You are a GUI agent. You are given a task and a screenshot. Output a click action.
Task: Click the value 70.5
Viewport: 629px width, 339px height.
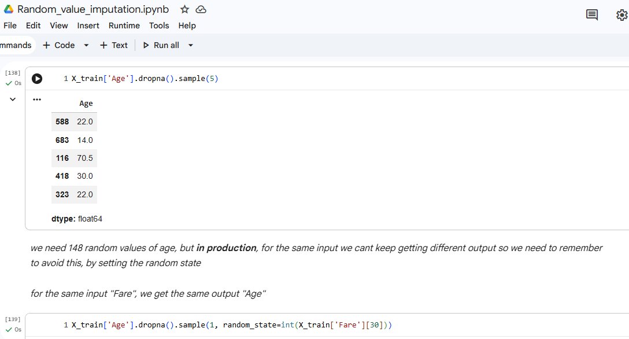[x=85, y=158]
